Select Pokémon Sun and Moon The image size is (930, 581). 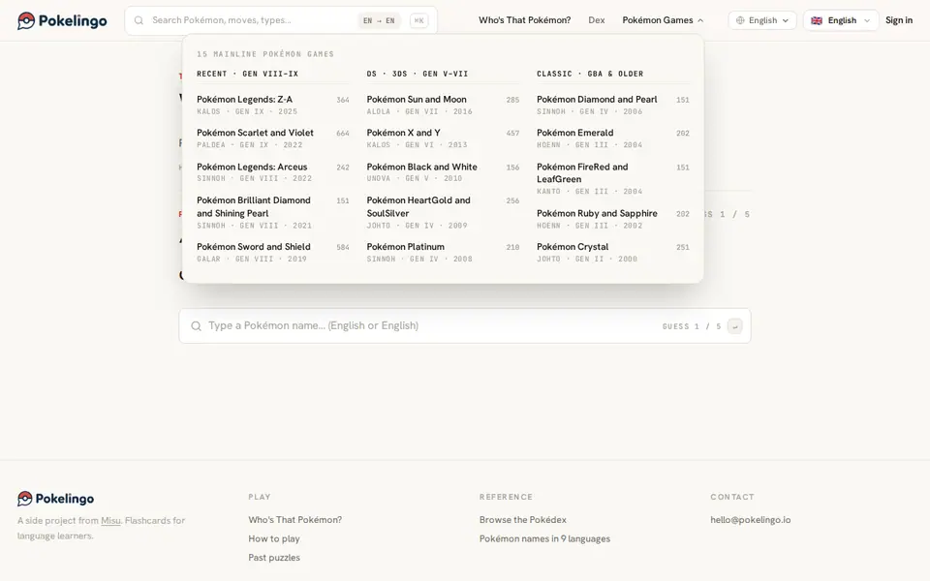[x=443, y=105]
